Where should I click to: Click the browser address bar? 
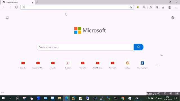[x=77, y=7]
